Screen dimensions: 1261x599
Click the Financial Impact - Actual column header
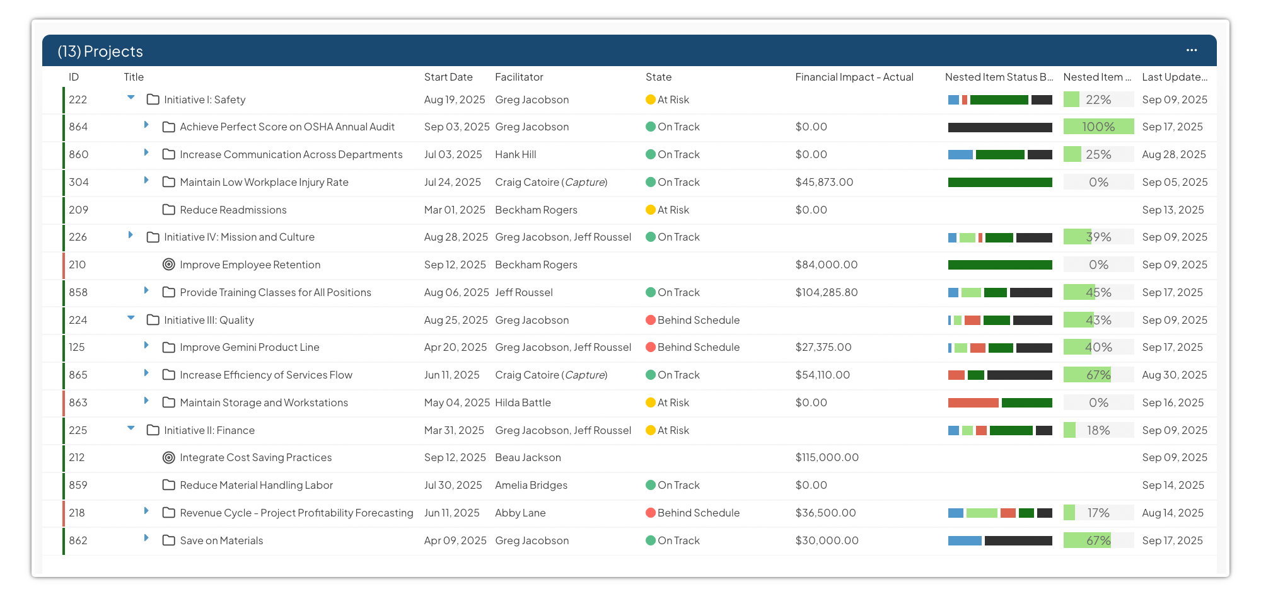[854, 77]
